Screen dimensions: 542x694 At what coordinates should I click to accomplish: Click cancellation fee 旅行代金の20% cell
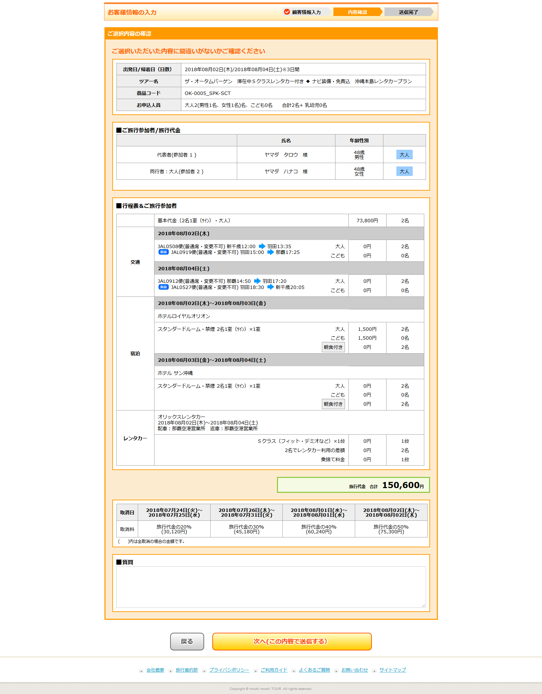174,529
